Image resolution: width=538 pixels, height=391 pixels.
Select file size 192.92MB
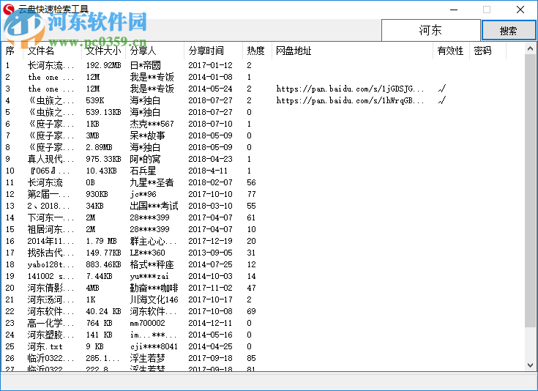(103, 65)
